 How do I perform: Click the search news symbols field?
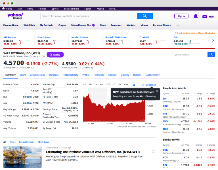tap(89, 16)
